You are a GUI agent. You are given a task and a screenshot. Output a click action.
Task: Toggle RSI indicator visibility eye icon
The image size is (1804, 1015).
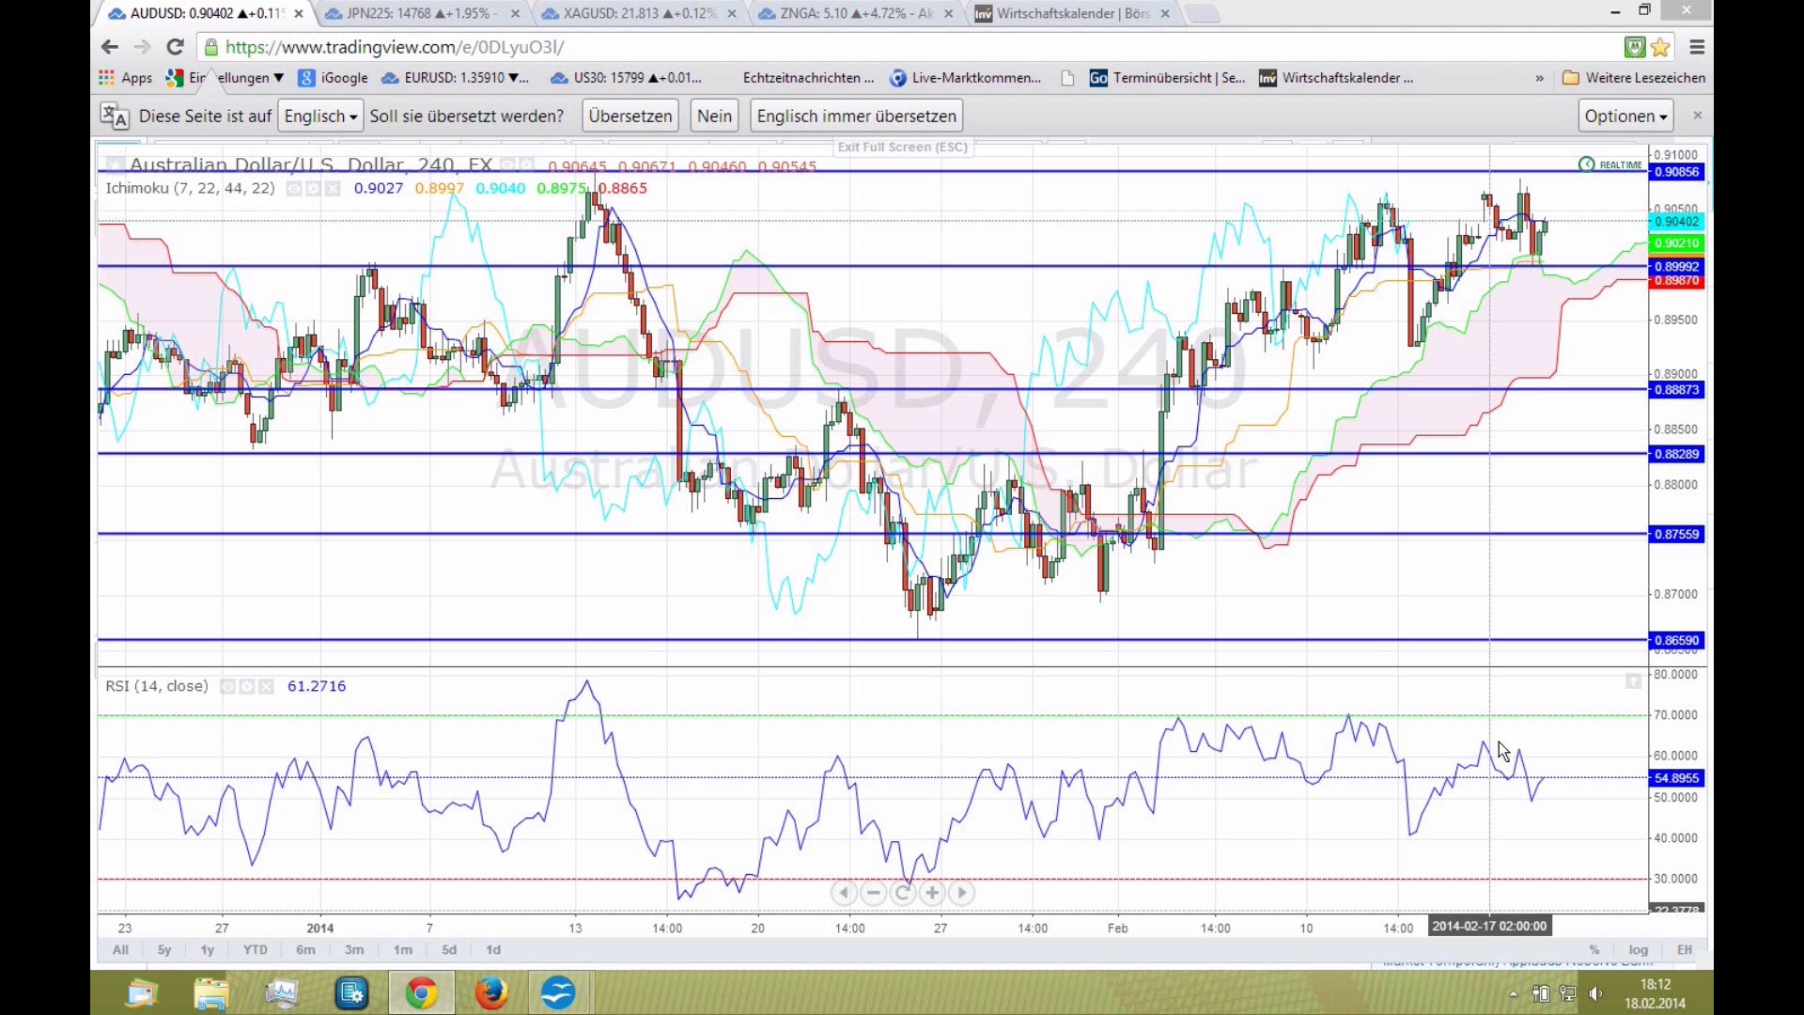pyautogui.click(x=227, y=687)
